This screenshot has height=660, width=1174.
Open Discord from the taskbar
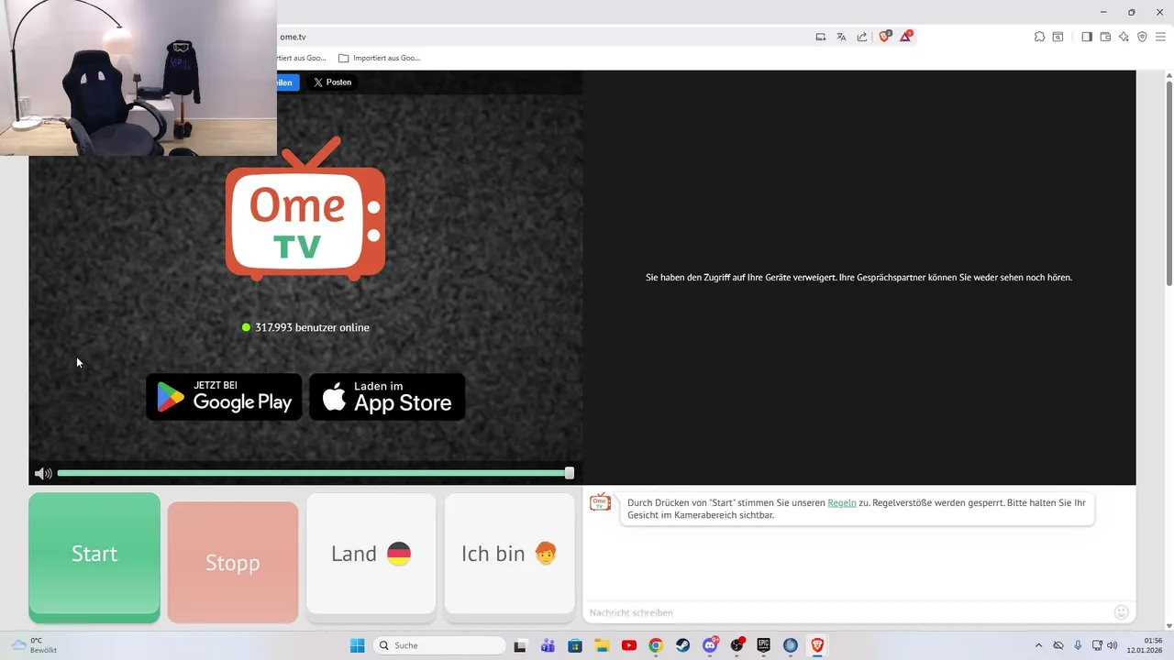[x=710, y=645]
